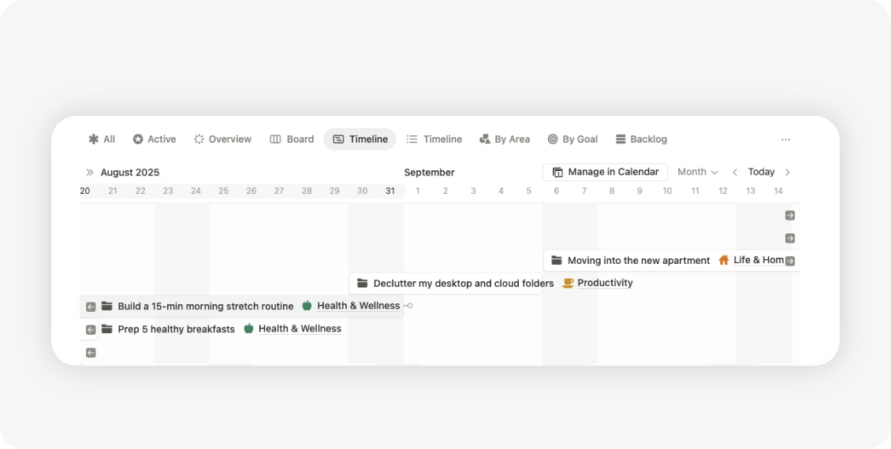The image size is (891, 449).
Task: Open the ellipsis more options menu
Action: click(x=785, y=139)
